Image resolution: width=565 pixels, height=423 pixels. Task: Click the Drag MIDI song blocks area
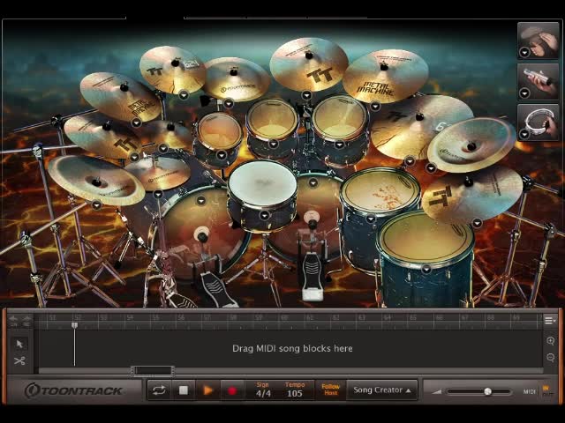click(x=292, y=348)
